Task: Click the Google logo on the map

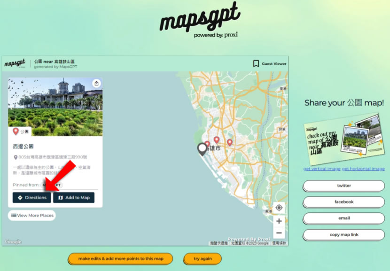Action: pyautogui.click(x=13, y=242)
